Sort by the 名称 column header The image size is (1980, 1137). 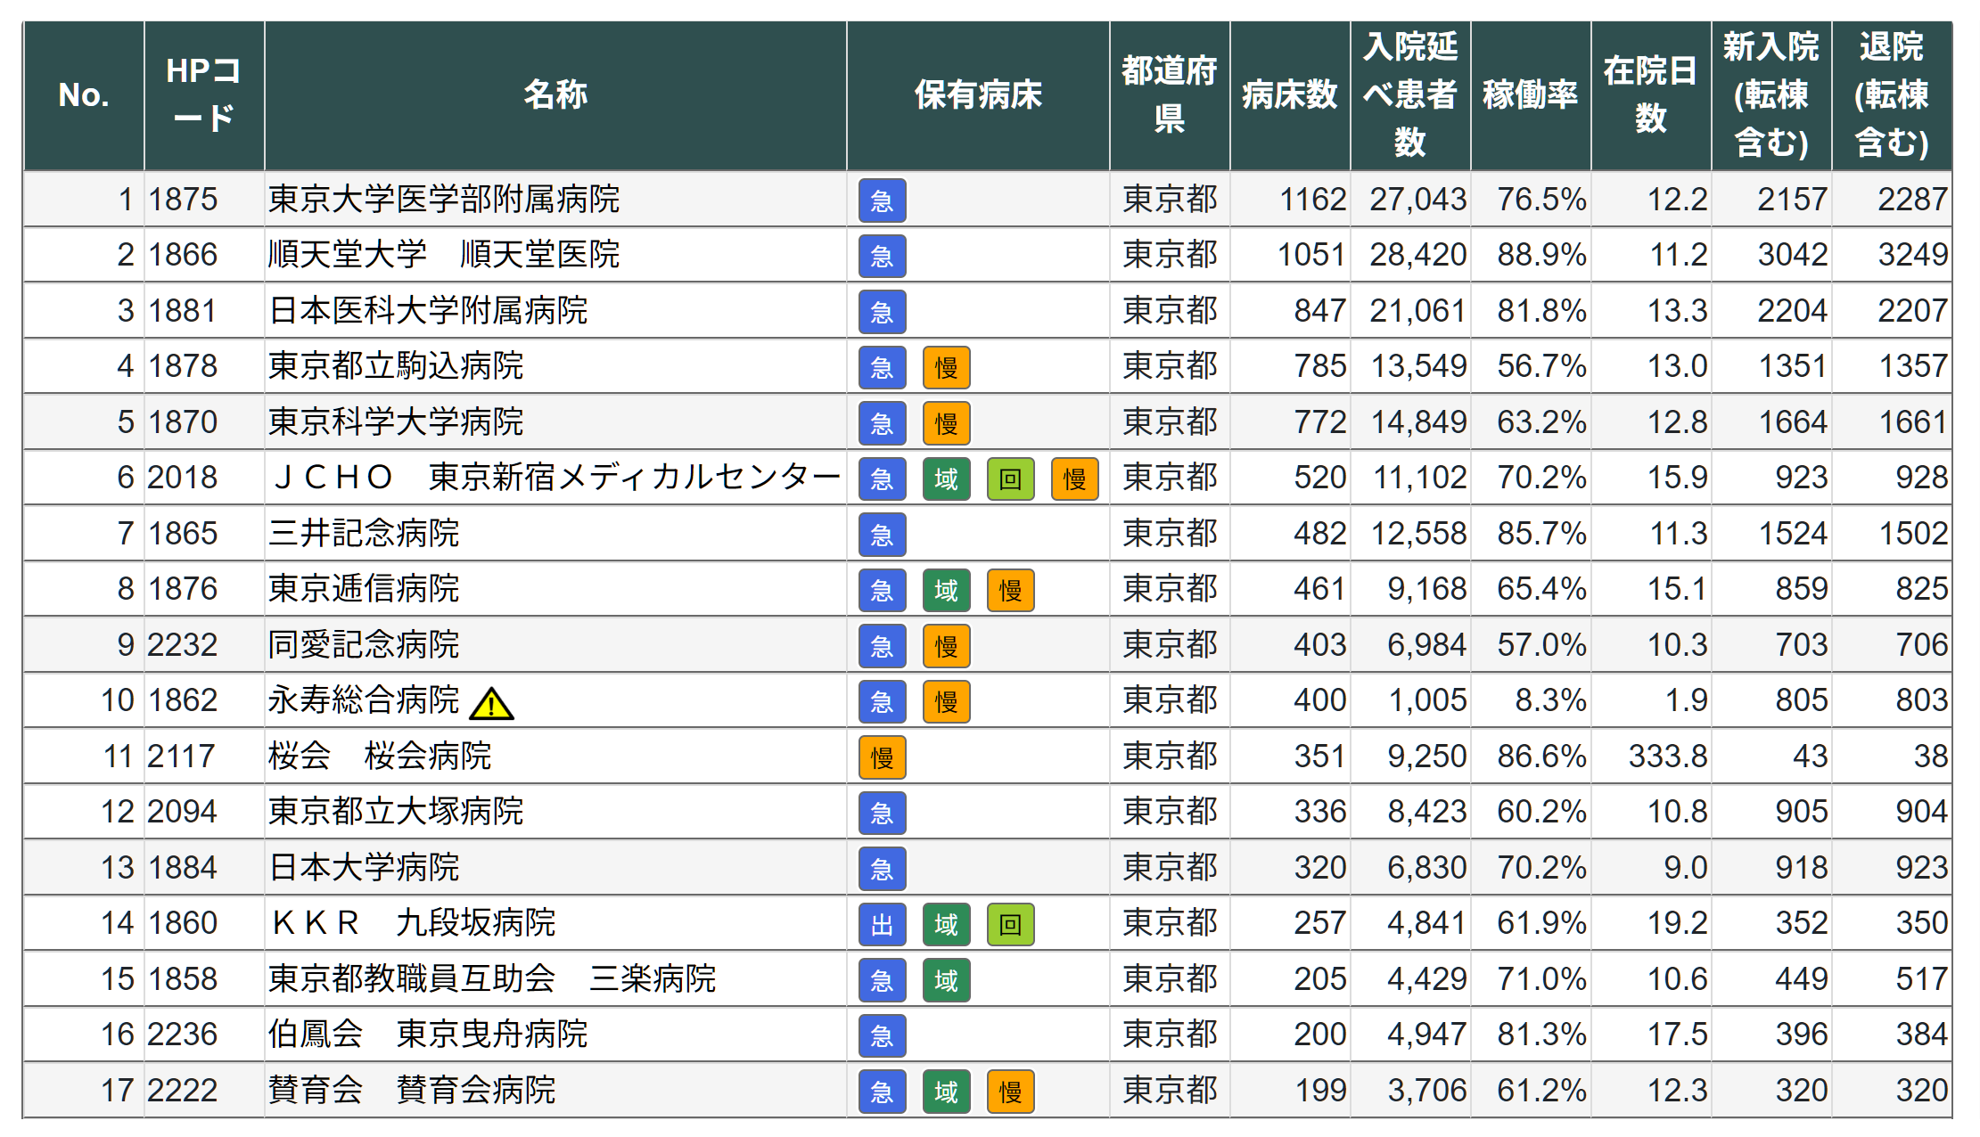click(x=555, y=95)
